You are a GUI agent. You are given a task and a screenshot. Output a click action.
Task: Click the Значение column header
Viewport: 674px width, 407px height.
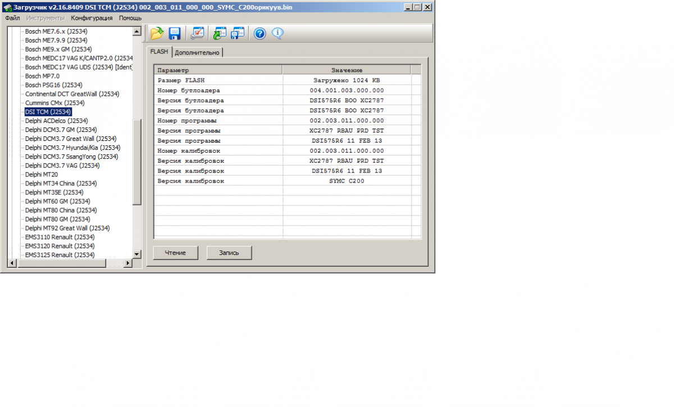pos(347,70)
